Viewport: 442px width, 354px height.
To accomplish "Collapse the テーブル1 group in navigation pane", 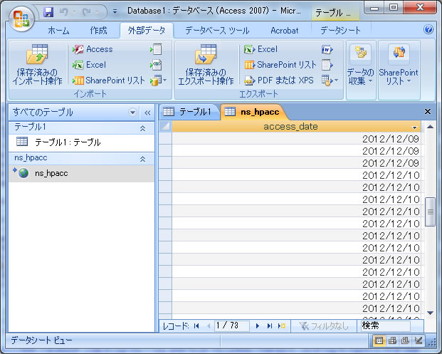I will 142,128.
